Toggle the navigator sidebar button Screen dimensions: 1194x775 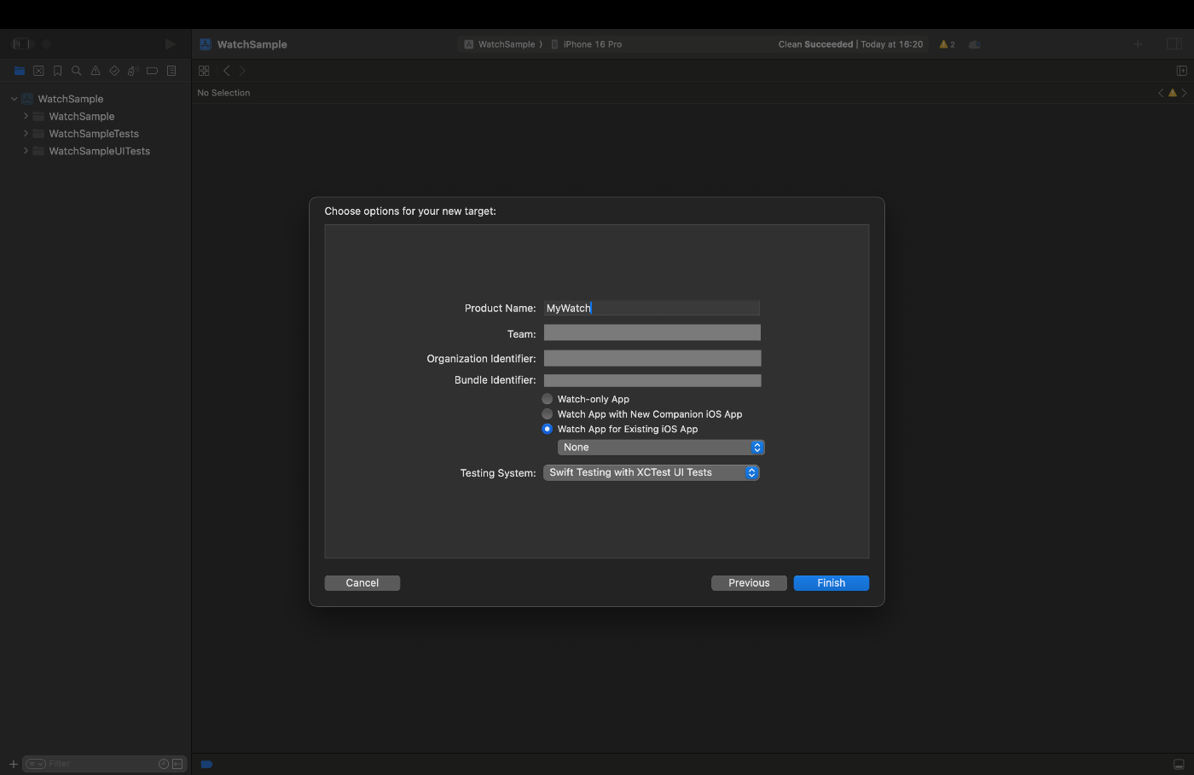(x=21, y=43)
